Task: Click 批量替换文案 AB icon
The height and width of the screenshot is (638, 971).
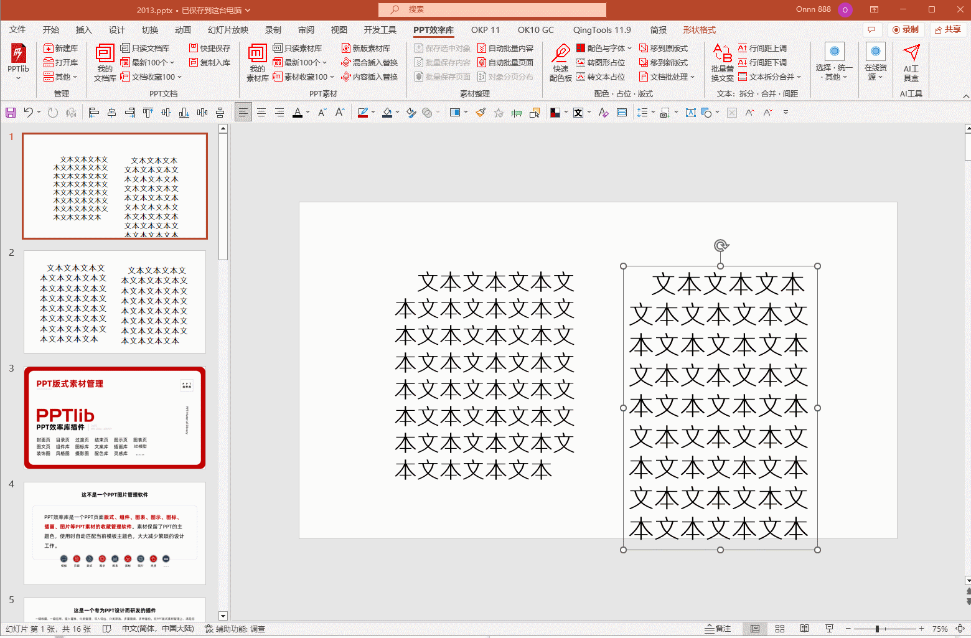Action: coord(723,63)
